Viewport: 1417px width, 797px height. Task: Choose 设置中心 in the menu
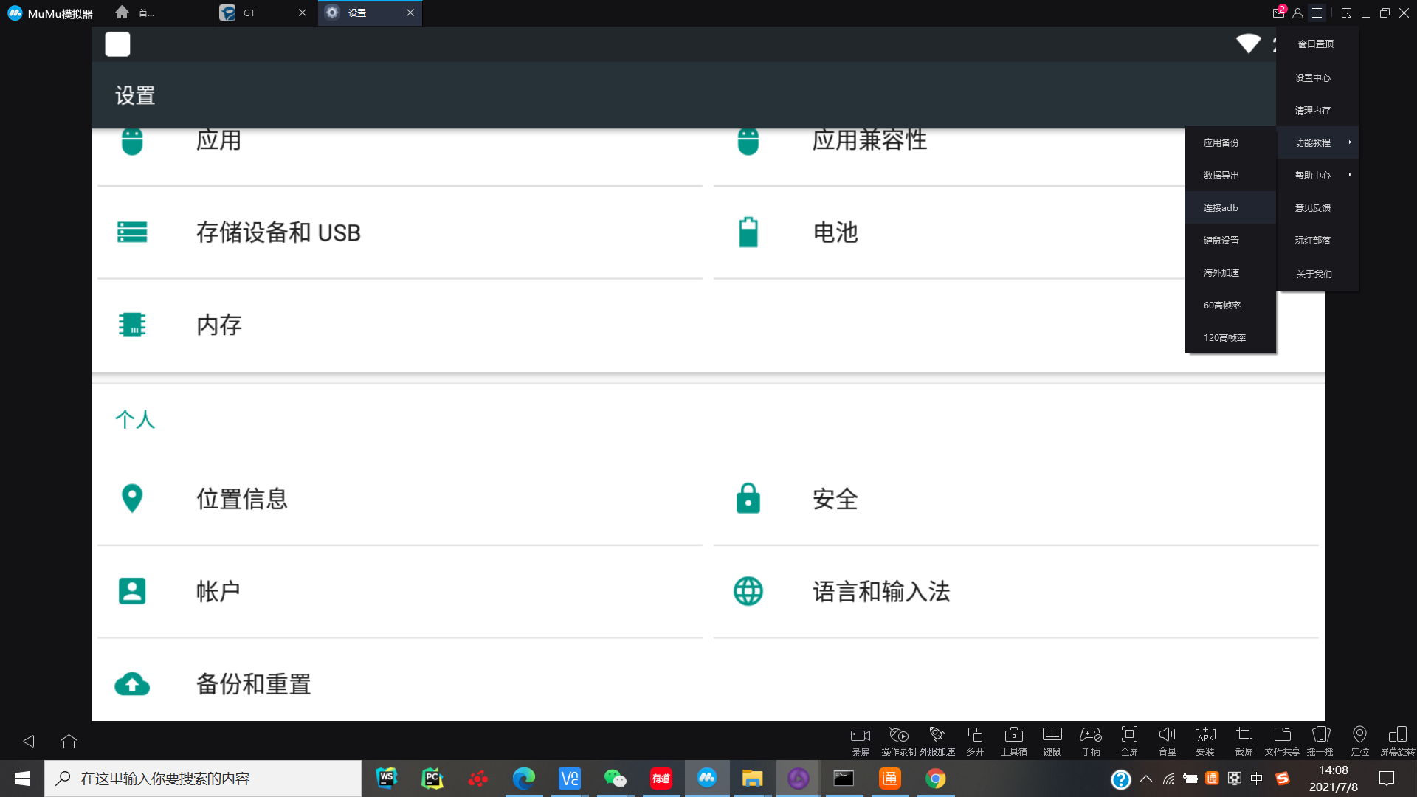[x=1312, y=77]
